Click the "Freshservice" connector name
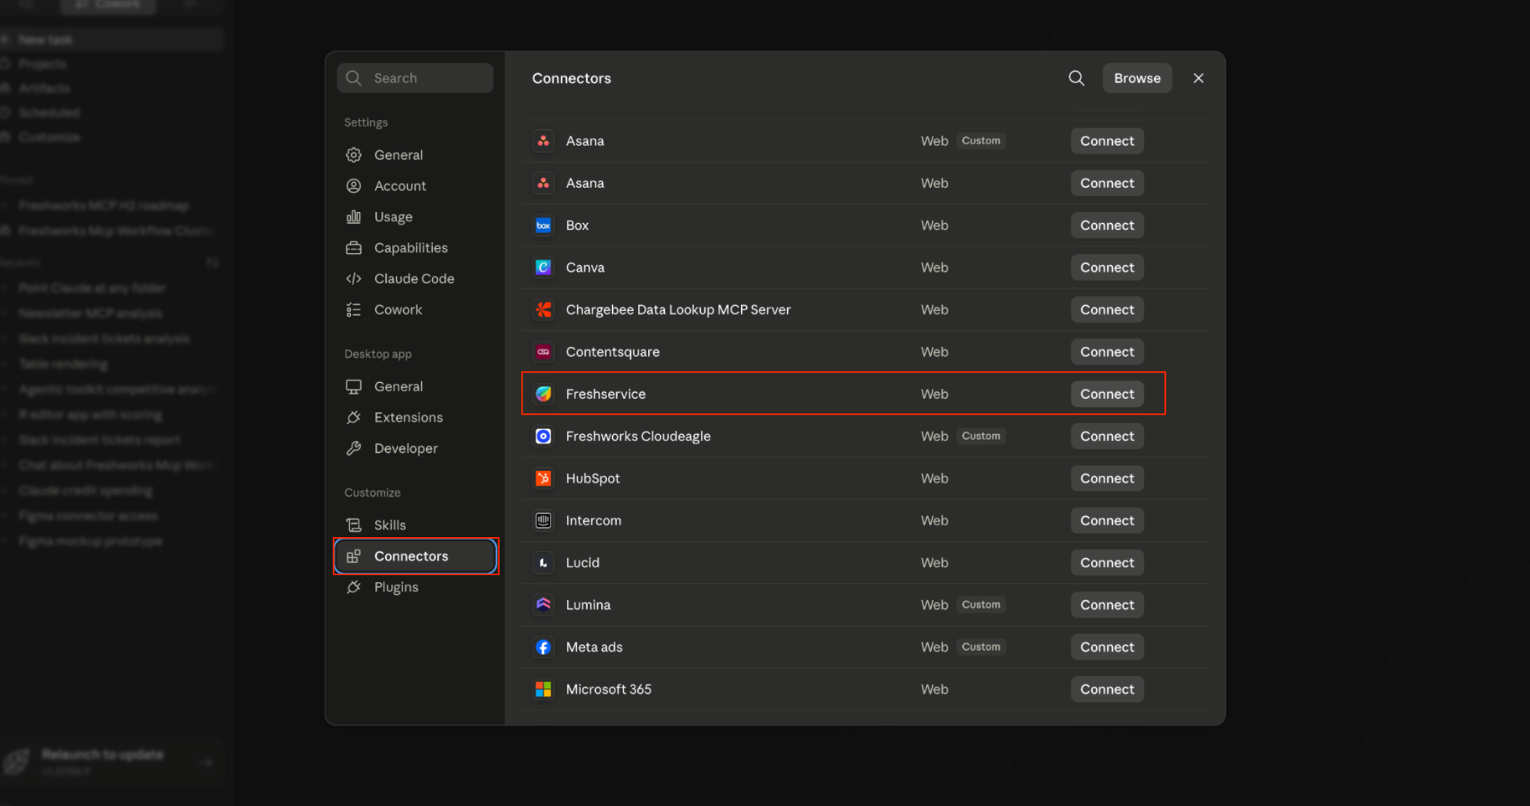The height and width of the screenshot is (806, 1530). coord(606,394)
